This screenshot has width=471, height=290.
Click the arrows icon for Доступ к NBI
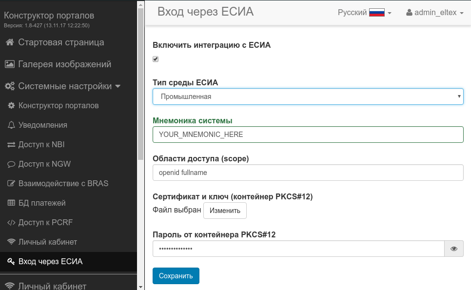click(11, 145)
